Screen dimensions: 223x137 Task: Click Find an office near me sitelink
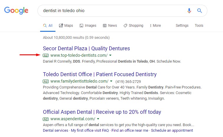[130, 130]
